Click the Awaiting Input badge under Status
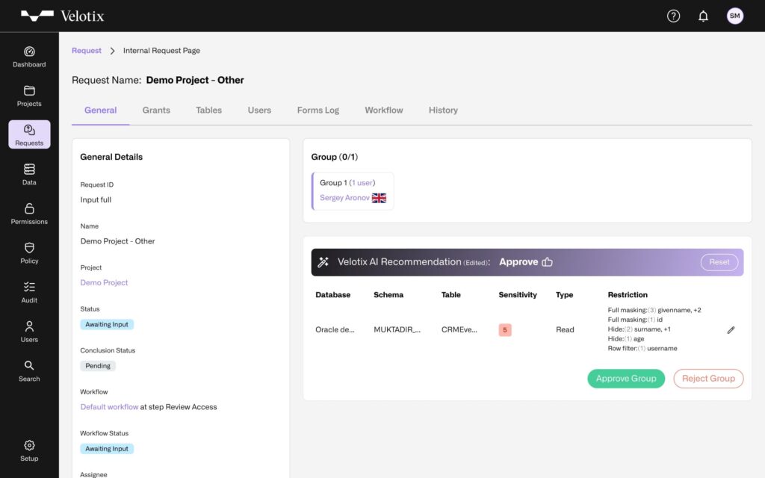This screenshot has height=478, width=765. pos(107,324)
